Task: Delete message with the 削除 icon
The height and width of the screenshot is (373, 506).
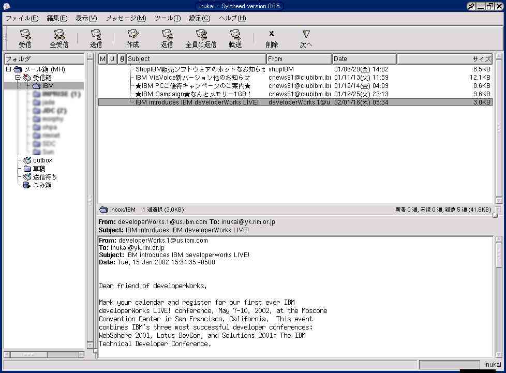Action: point(272,38)
